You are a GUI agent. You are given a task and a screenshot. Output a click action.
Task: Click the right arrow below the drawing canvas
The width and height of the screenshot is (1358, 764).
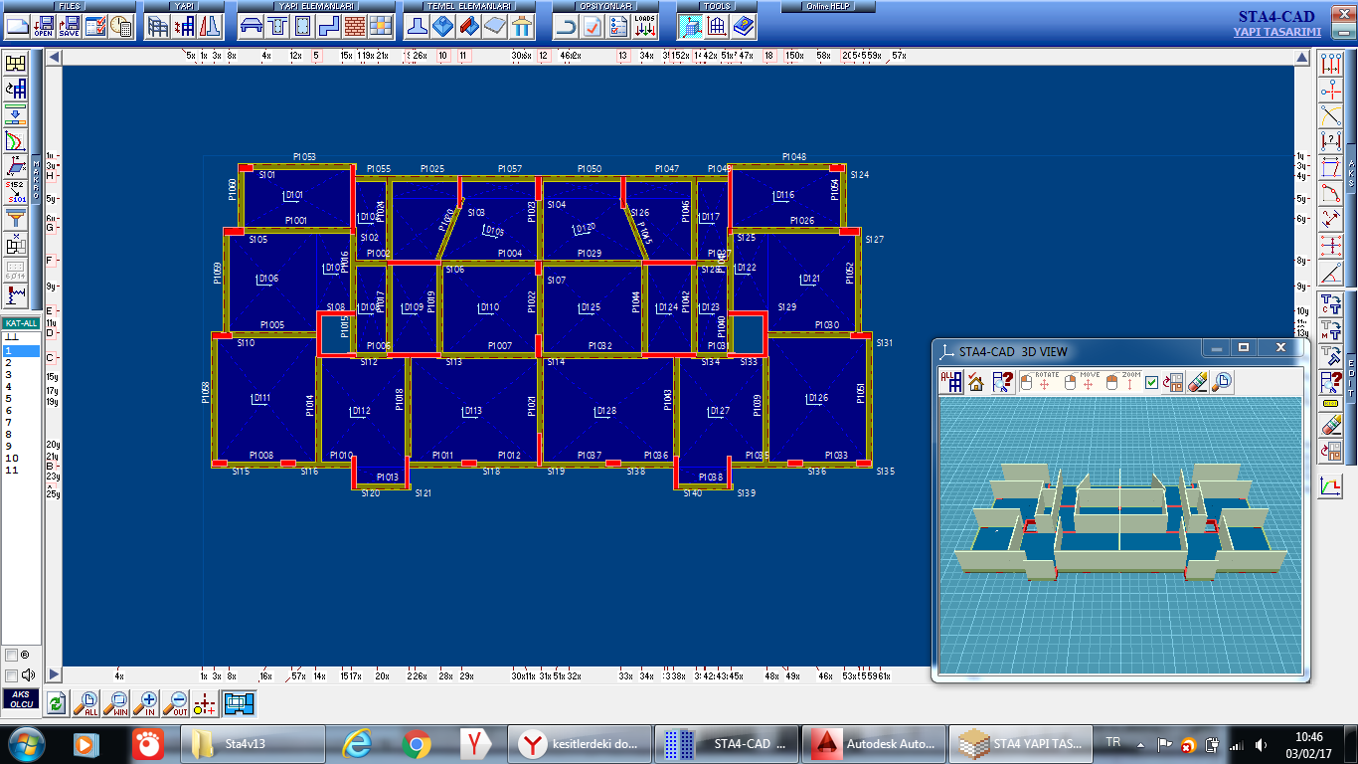55,674
